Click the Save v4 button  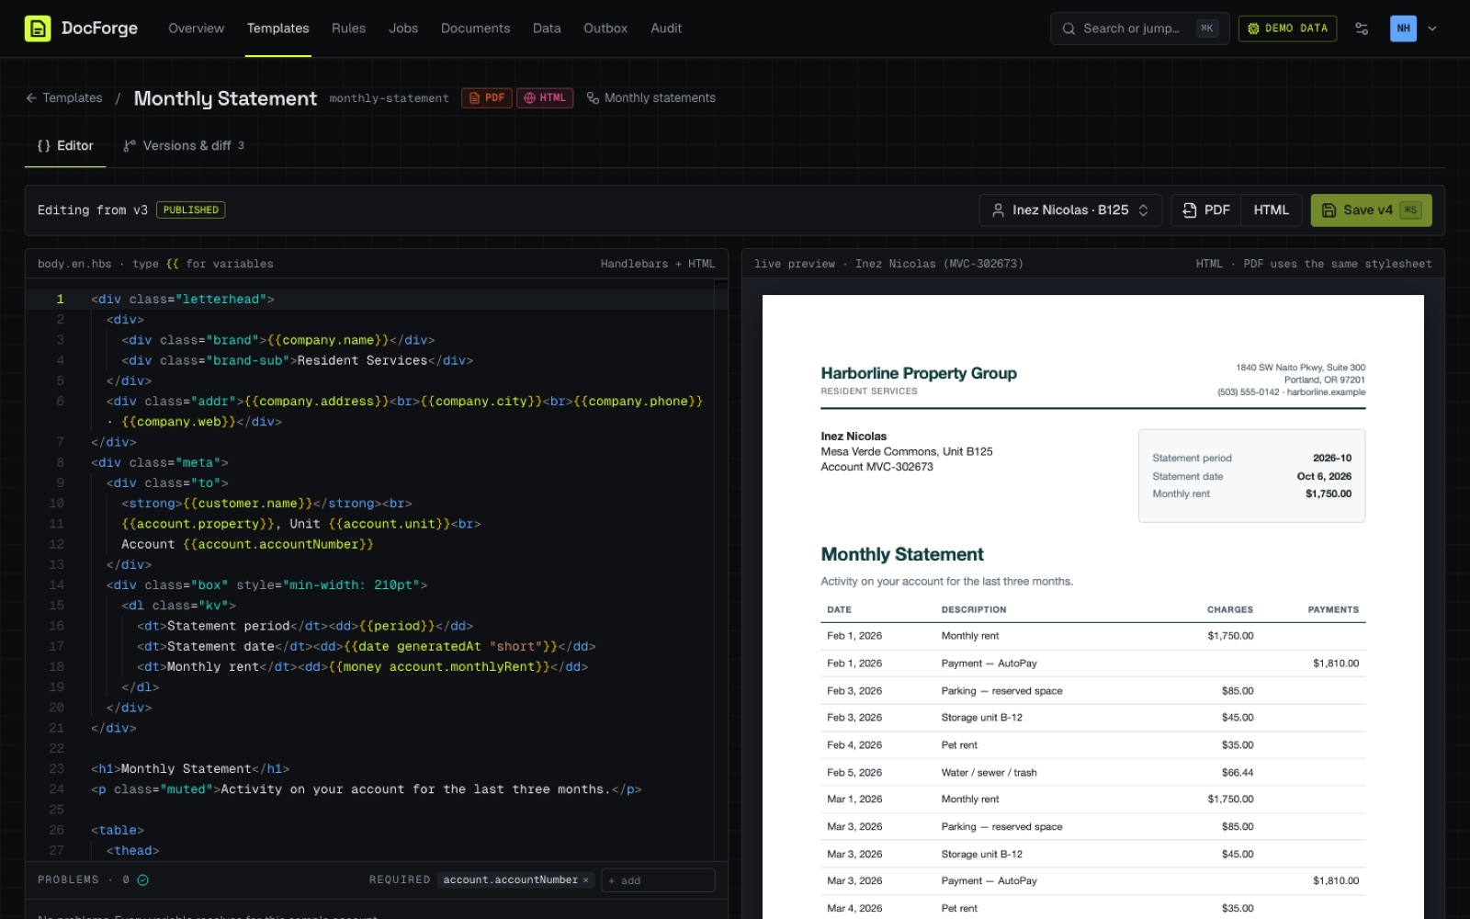(1371, 210)
